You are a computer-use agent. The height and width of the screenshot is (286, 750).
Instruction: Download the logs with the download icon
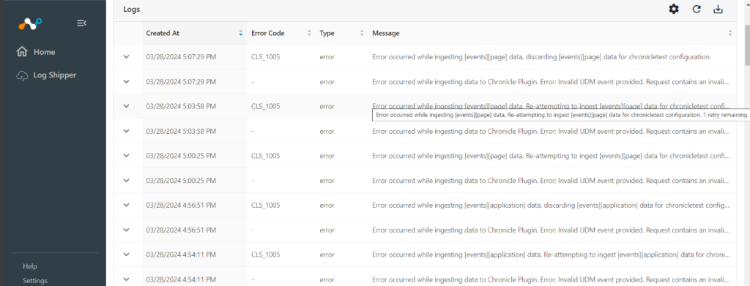[x=718, y=9]
